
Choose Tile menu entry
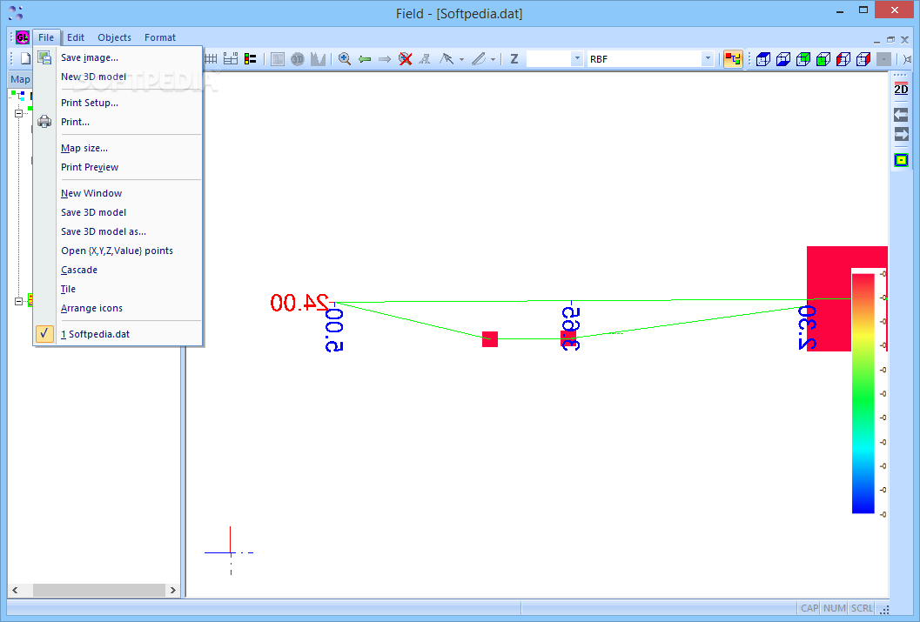pos(118,289)
